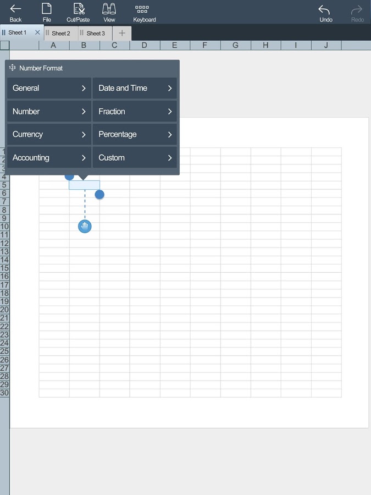The width and height of the screenshot is (371, 495).
Task: Select column J header
Action: [326, 45]
